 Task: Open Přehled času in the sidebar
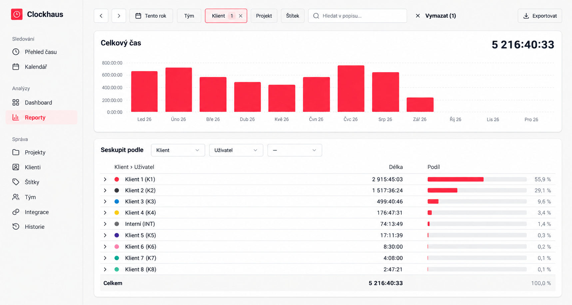(x=41, y=52)
